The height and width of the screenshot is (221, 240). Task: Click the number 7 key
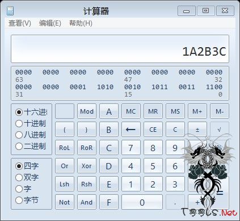tap(131, 148)
